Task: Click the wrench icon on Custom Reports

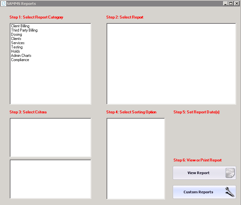Action: tap(230, 192)
